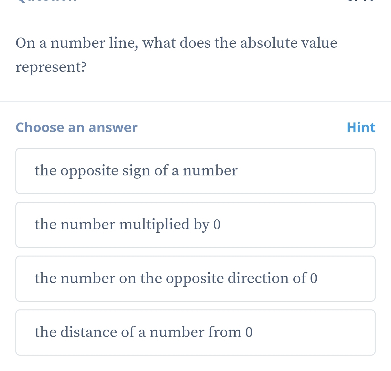Choose "the number multiplied by 0" option
Image resolution: width=391 pixels, height=371 pixels.
(x=195, y=225)
